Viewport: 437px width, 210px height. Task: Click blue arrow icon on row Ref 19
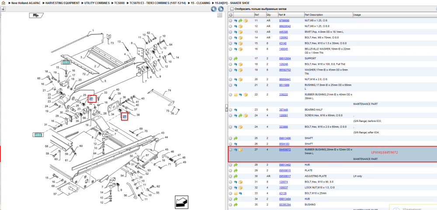236,70
